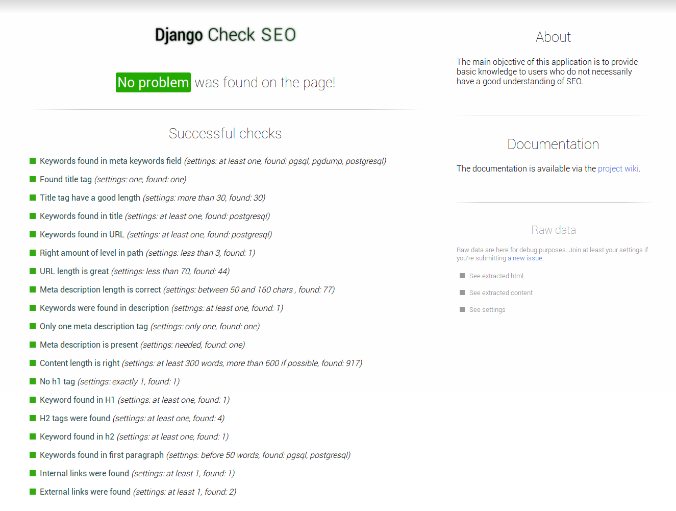Select 'URL length is great' text
The image size is (676, 511).
click(x=74, y=271)
